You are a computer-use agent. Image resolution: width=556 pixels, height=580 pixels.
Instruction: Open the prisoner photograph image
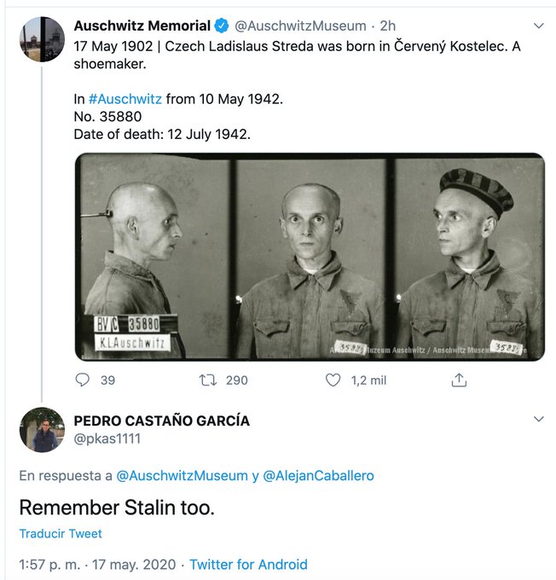tap(310, 257)
